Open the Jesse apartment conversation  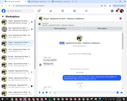pyautogui.click(x=17, y=50)
